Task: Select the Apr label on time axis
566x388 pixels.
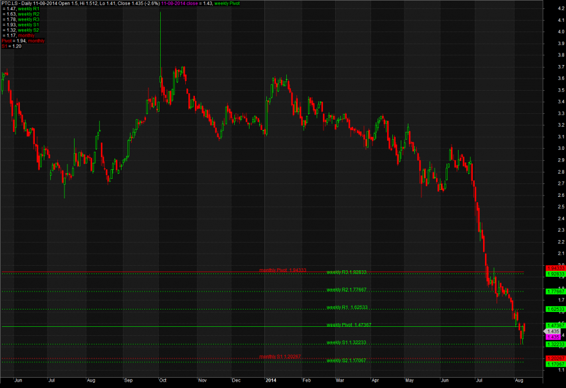Action: 375,380
